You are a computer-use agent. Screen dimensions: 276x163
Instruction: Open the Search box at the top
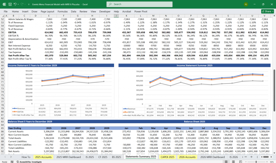point(140,4)
